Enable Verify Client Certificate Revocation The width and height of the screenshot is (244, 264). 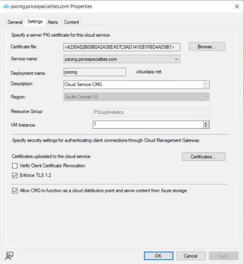15,166
